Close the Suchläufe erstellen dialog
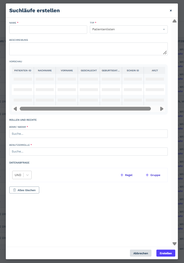 coord(171,10)
